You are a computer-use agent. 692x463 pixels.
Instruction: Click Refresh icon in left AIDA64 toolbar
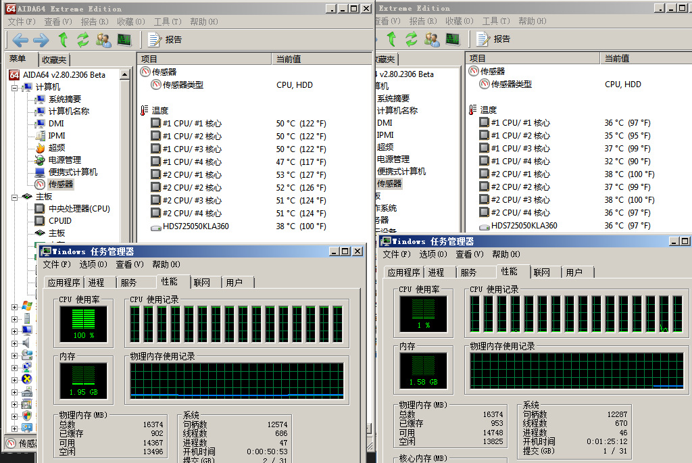click(x=83, y=40)
